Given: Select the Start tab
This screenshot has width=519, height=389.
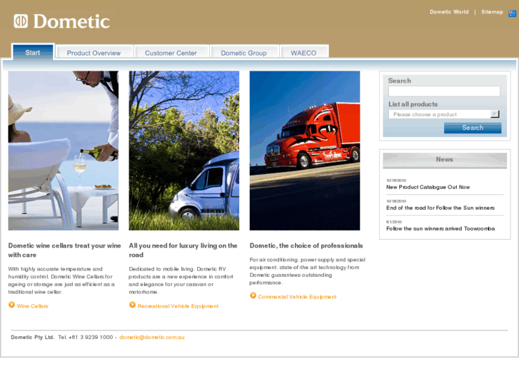Looking at the screenshot, I should tap(33, 52).
